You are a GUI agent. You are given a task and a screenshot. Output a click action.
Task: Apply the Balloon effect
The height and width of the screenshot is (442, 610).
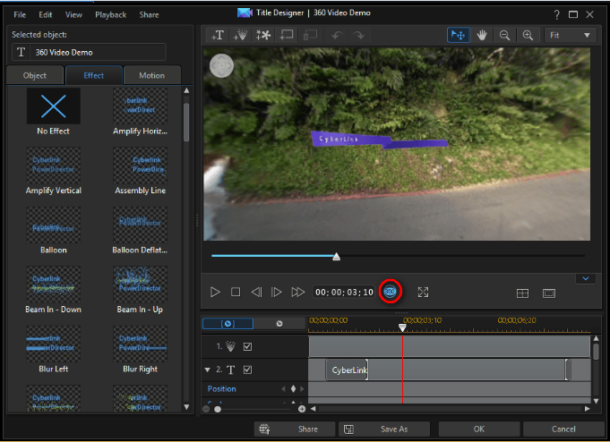tap(54, 225)
